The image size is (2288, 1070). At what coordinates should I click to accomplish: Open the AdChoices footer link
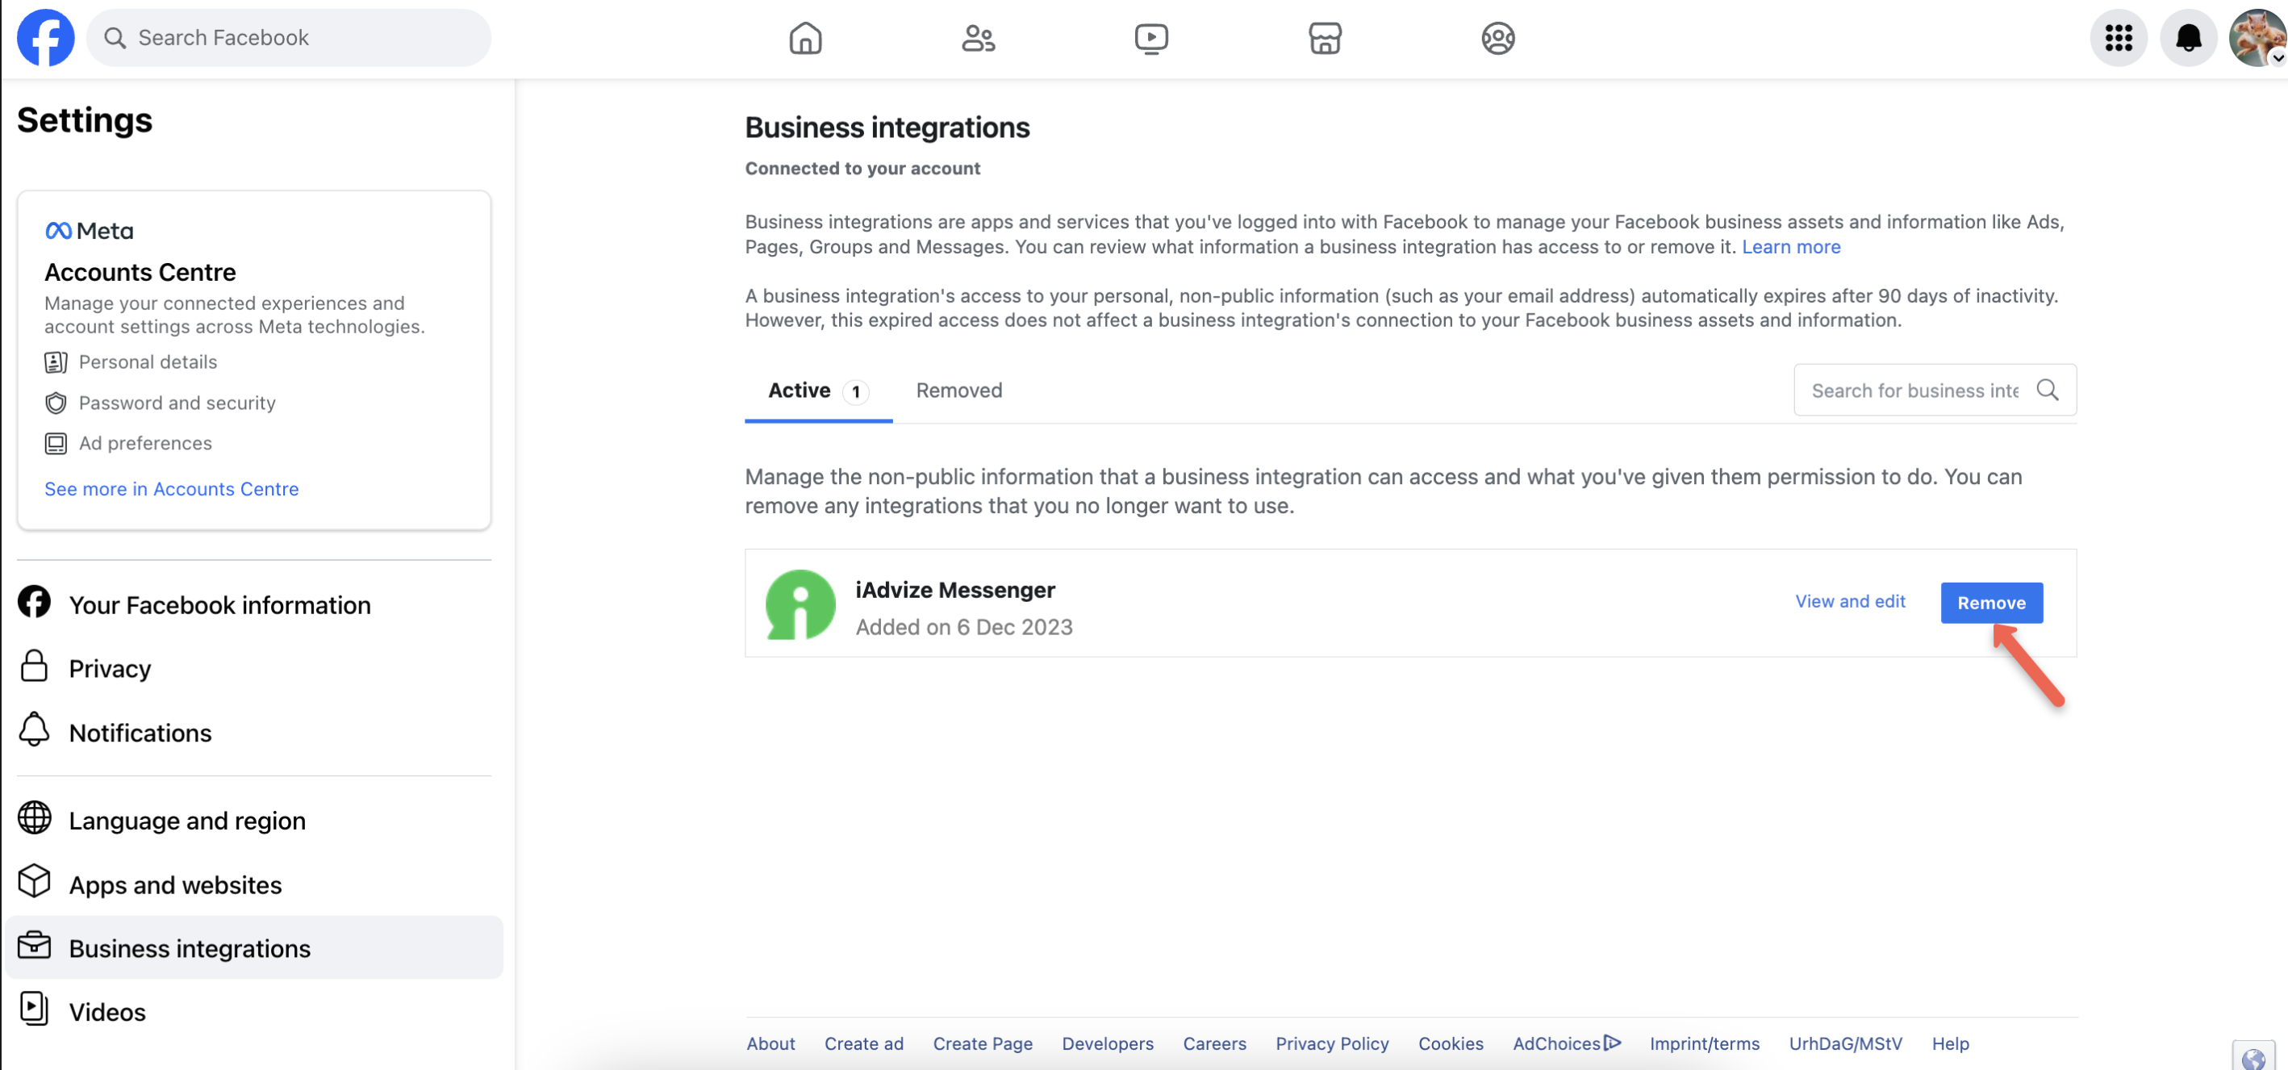[1567, 1043]
